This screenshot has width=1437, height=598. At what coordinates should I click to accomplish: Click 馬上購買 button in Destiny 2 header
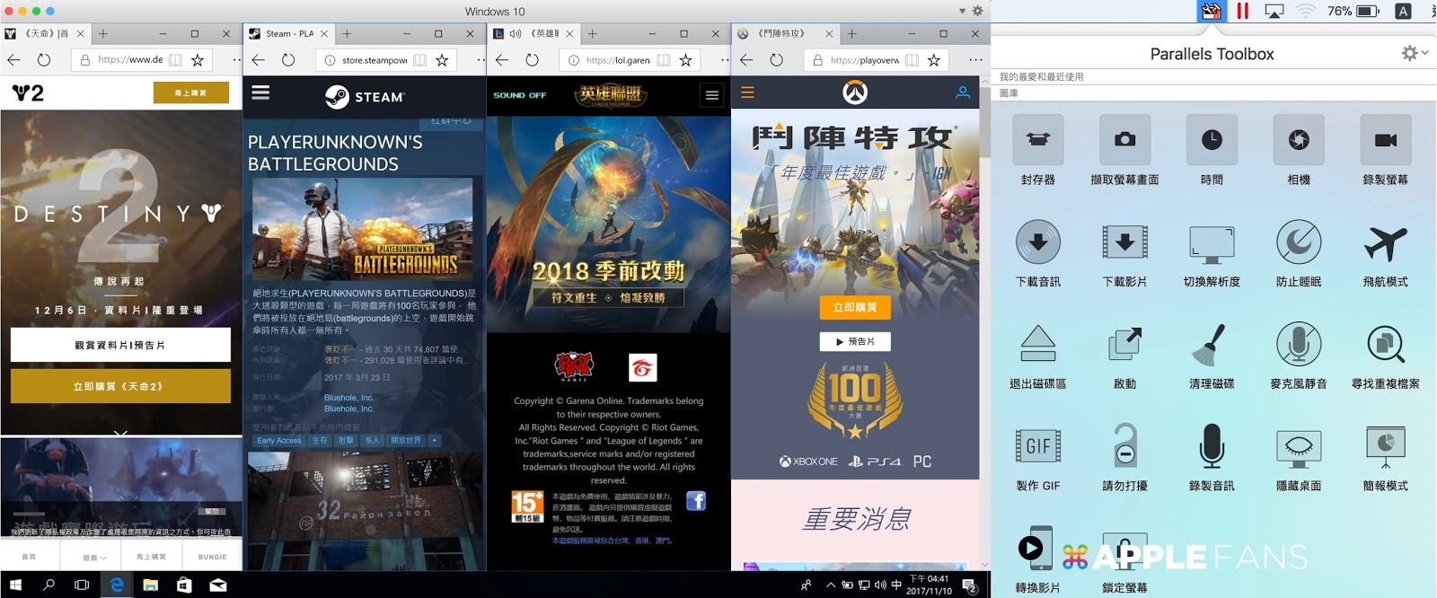tap(190, 92)
